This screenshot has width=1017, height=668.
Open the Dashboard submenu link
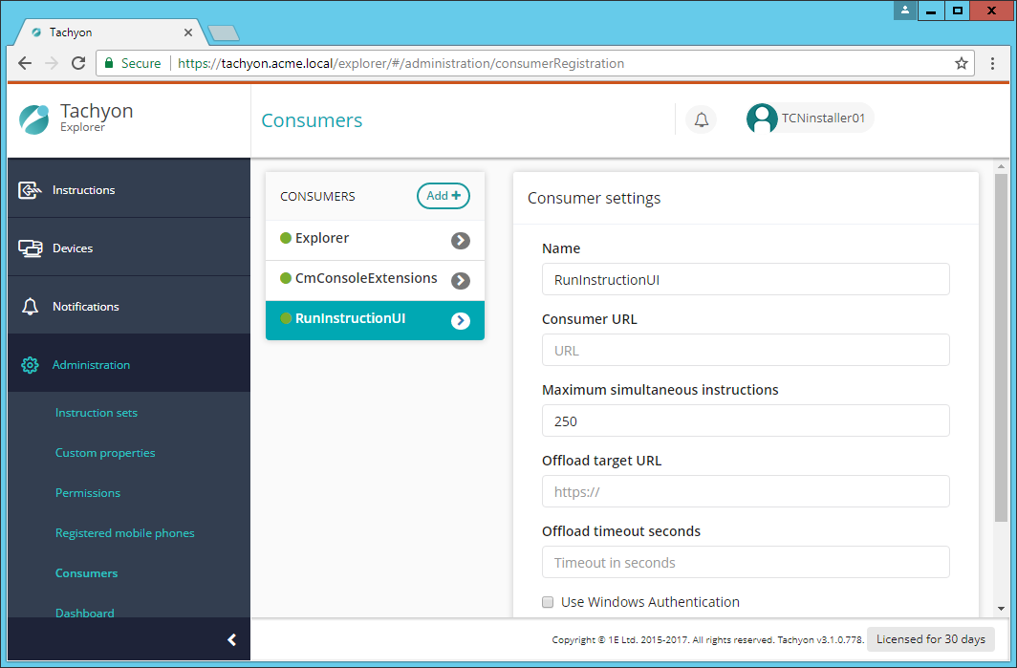click(84, 613)
